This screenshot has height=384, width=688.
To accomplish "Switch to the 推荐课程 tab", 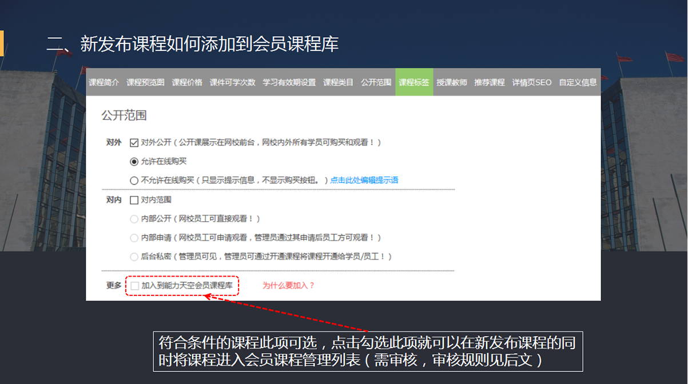I will pyautogui.click(x=490, y=82).
